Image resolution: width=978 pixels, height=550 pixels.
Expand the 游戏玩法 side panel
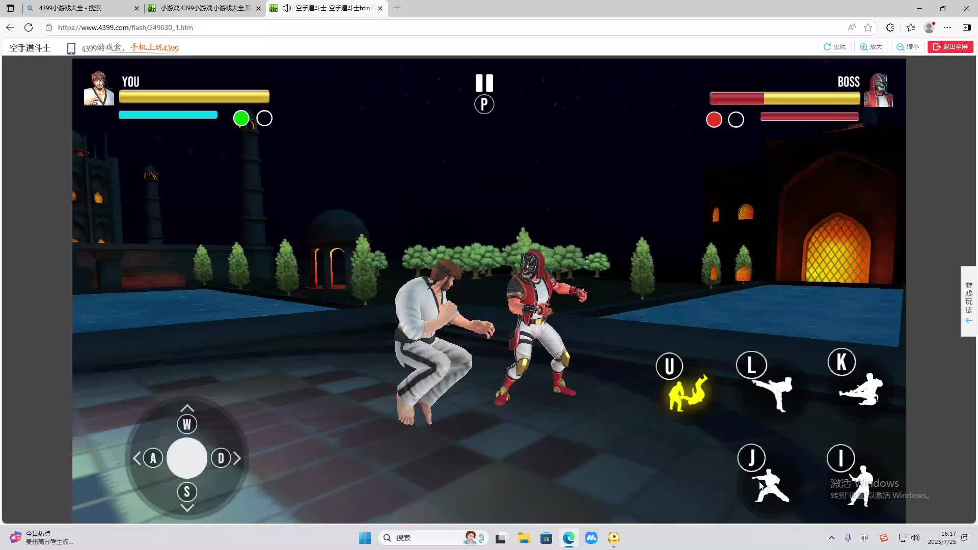point(968,301)
